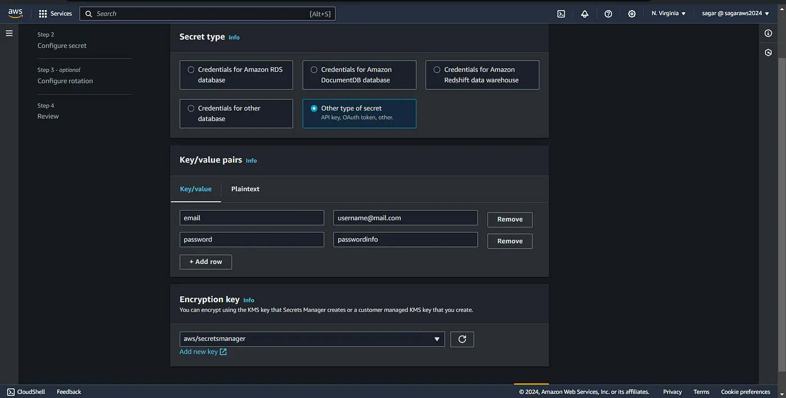The width and height of the screenshot is (786, 398).
Task: Toggle the left navigation hamburger menu
Action: click(x=9, y=33)
